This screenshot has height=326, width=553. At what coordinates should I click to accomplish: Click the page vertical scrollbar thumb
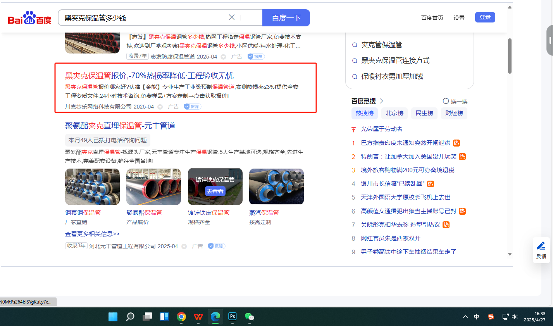click(x=510, y=56)
